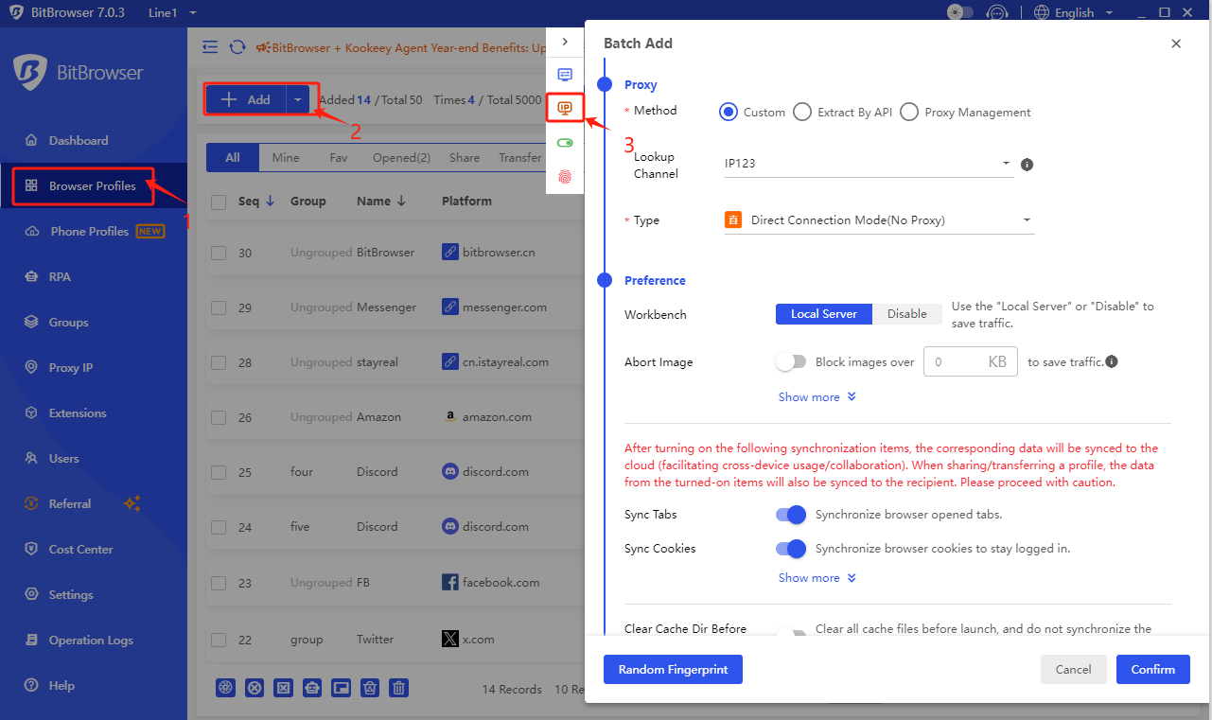Switch to the Opened(2) tab
This screenshot has width=1212, height=720.
click(x=401, y=158)
